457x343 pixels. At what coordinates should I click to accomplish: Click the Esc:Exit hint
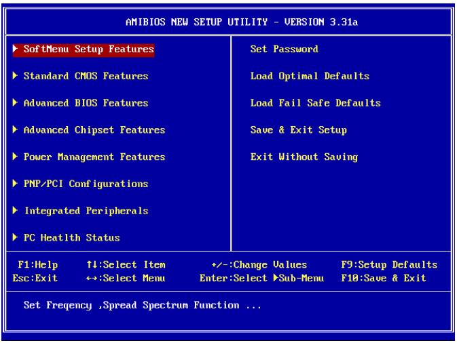[x=35, y=279]
